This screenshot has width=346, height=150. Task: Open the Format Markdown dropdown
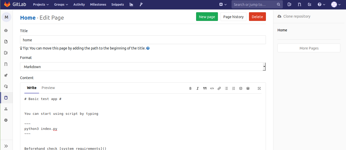(x=143, y=67)
